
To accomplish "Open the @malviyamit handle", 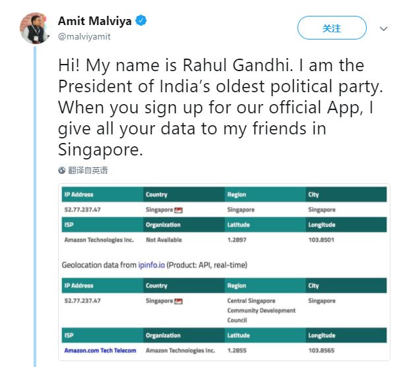I will pos(84,36).
